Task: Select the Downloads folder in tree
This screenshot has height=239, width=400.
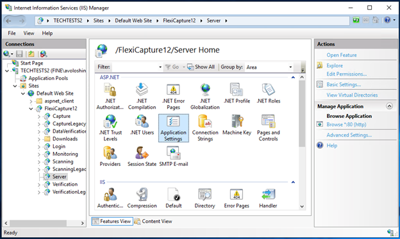Action: point(65,139)
